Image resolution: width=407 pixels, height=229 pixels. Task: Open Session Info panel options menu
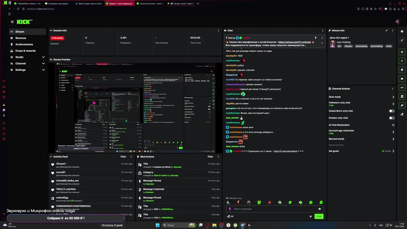(218, 31)
